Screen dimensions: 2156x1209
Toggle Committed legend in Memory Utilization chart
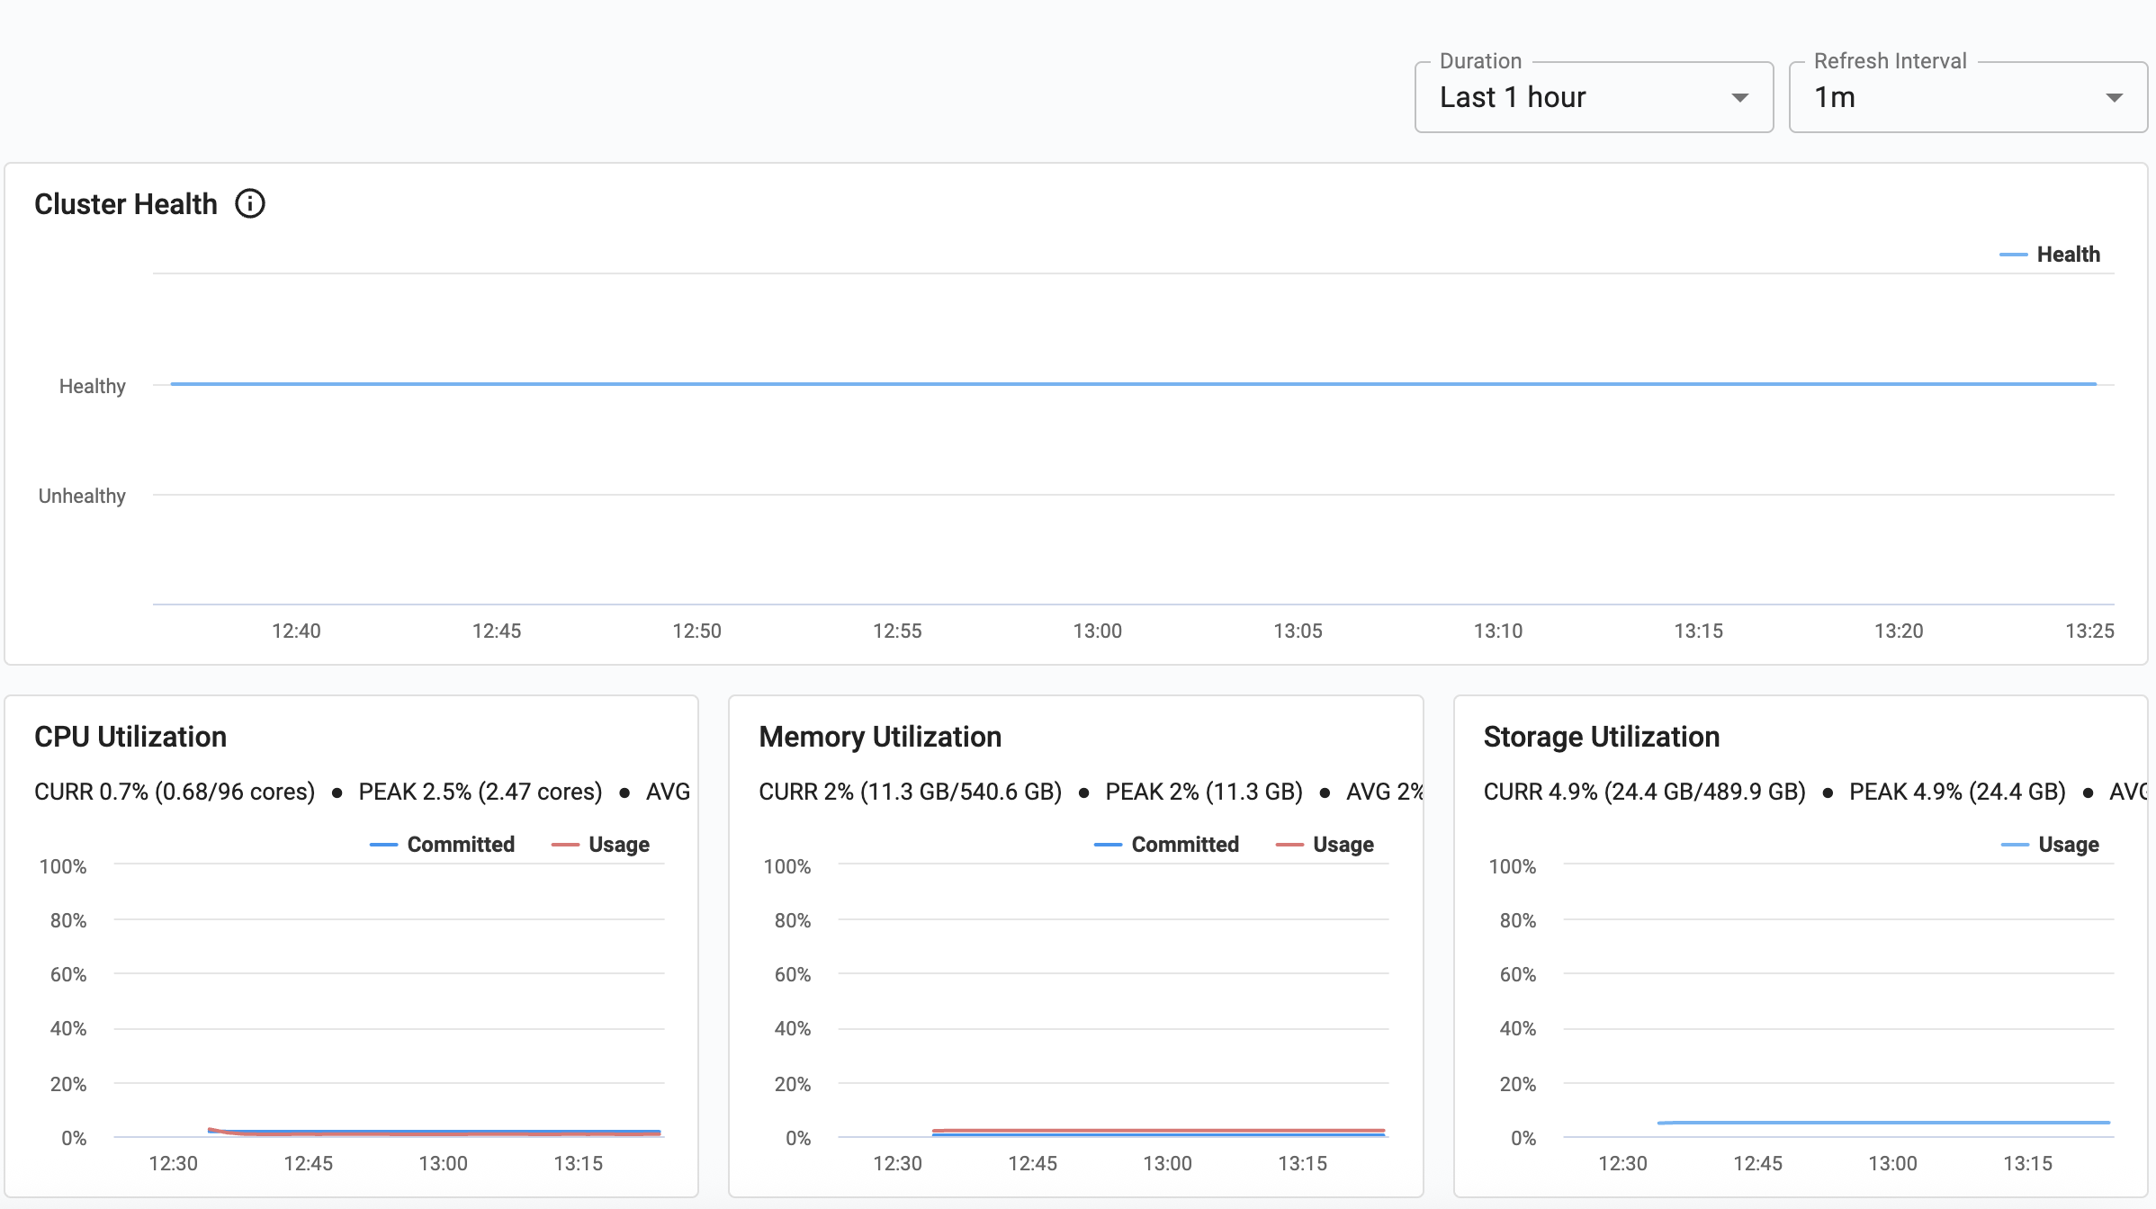1166,845
